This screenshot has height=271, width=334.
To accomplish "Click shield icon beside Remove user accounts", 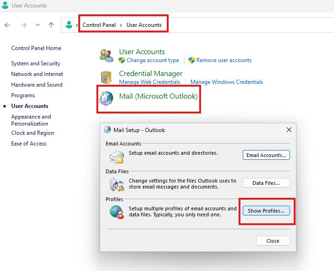I will click(191, 60).
